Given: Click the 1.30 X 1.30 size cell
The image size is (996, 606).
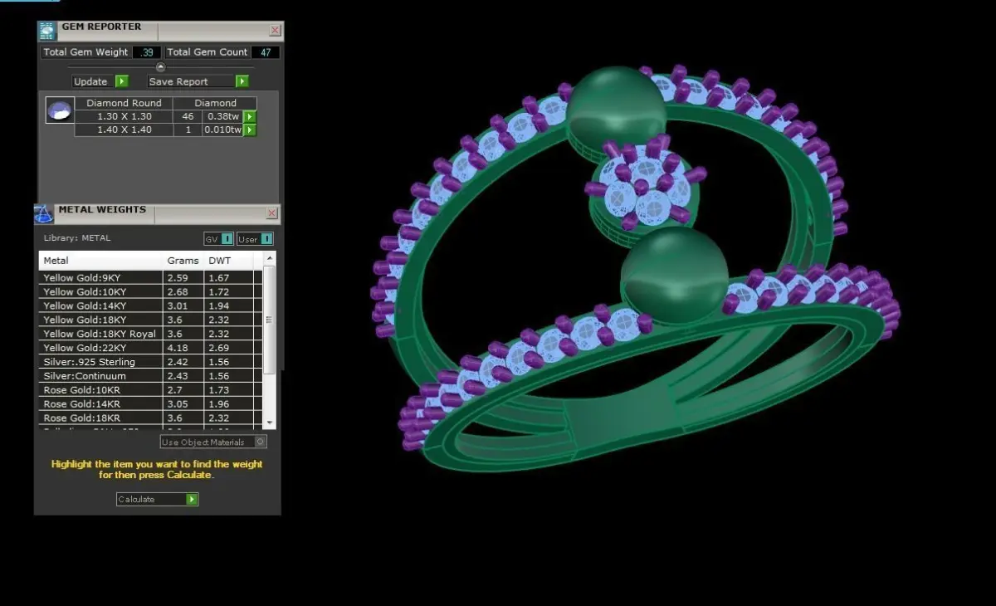Looking at the screenshot, I should (124, 117).
